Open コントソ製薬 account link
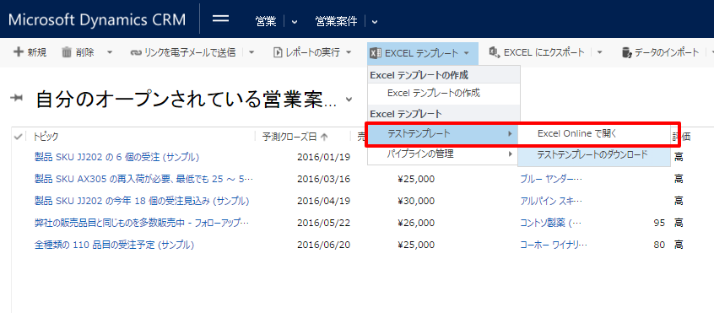Viewport: 714px width, 313px height. pyautogui.click(x=551, y=223)
